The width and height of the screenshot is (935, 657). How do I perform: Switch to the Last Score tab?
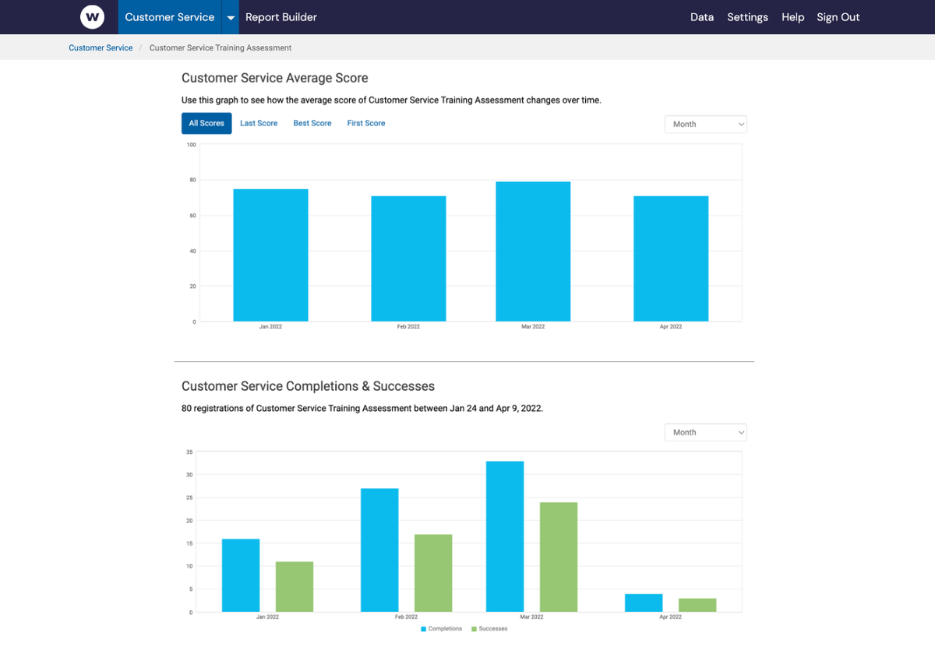tap(259, 123)
